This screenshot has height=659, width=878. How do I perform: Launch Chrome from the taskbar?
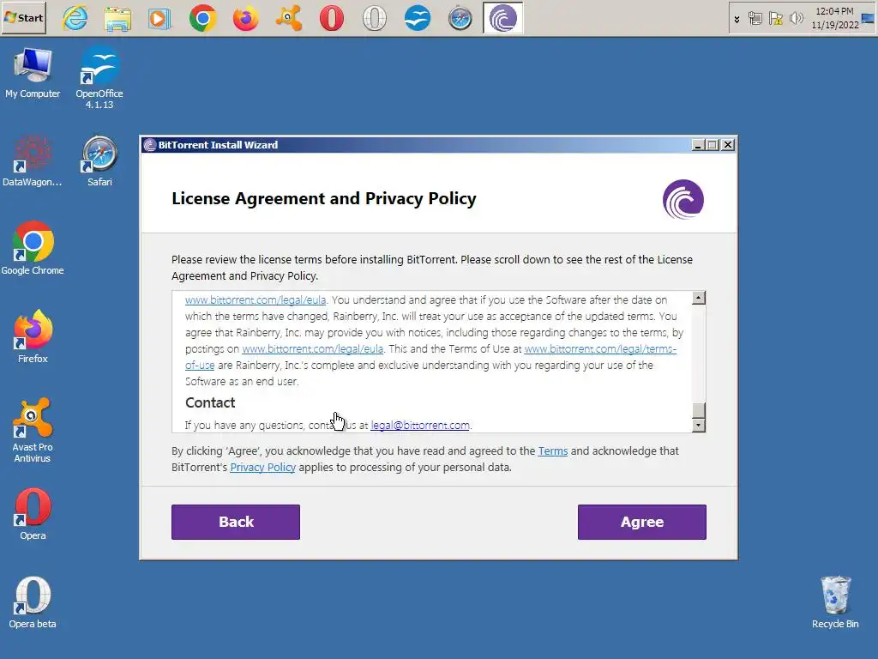[x=202, y=18]
